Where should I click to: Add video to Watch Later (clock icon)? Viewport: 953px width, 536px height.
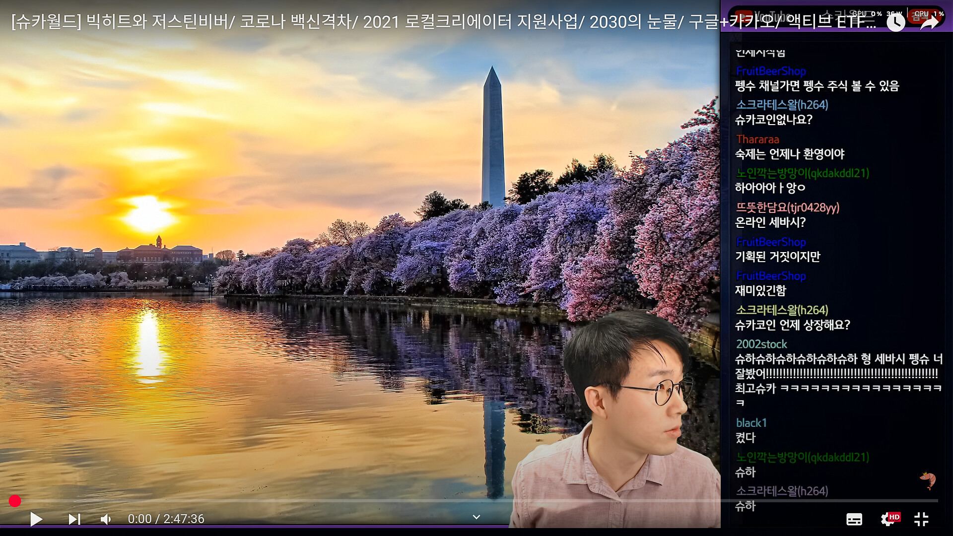pyautogui.click(x=895, y=22)
